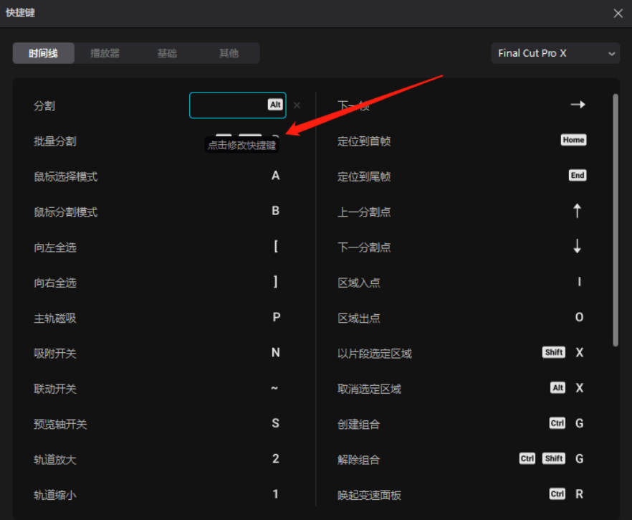This screenshot has width=632, height=520.
Task: Edit the 以片段选定区域 Shift X shortcut
Action: (565, 352)
